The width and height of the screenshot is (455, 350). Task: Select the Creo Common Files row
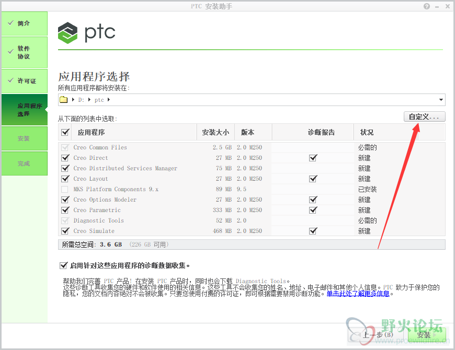[252, 147]
